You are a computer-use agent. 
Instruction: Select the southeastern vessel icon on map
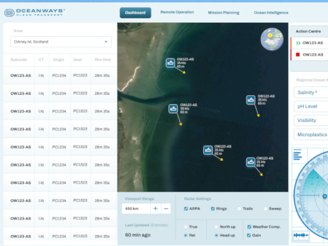point(251,162)
